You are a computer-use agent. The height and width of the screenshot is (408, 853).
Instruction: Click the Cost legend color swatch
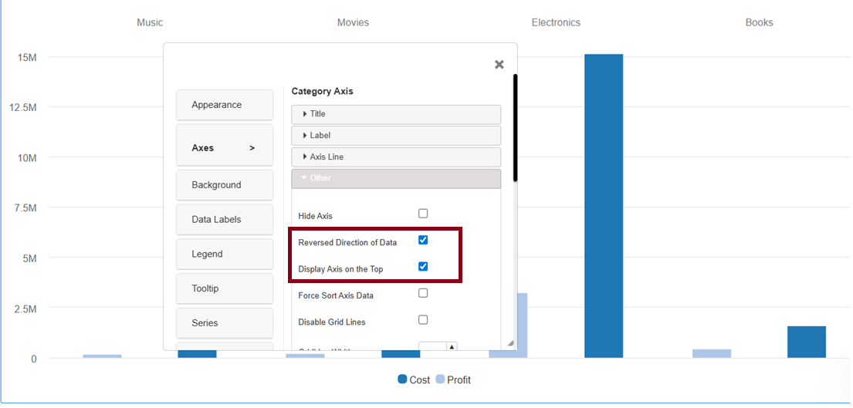pyautogui.click(x=402, y=379)
